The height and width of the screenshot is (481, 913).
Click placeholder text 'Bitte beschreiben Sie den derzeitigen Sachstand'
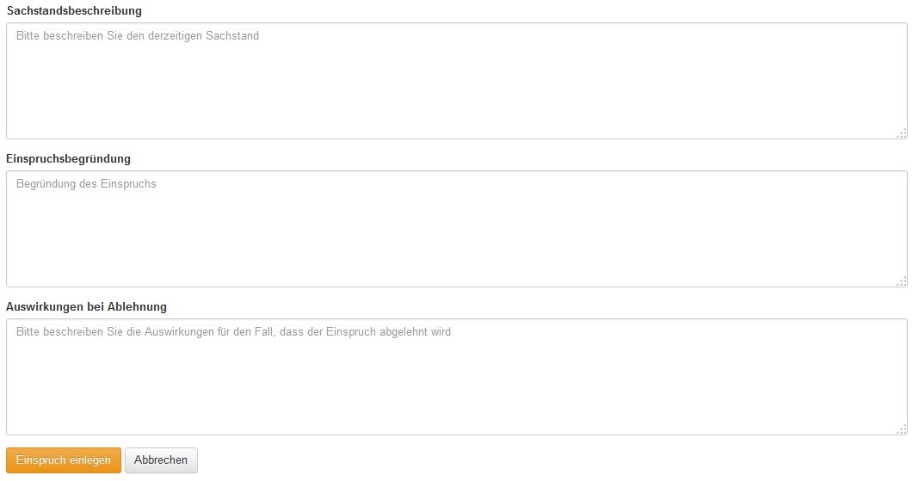(x=138, y=36)
